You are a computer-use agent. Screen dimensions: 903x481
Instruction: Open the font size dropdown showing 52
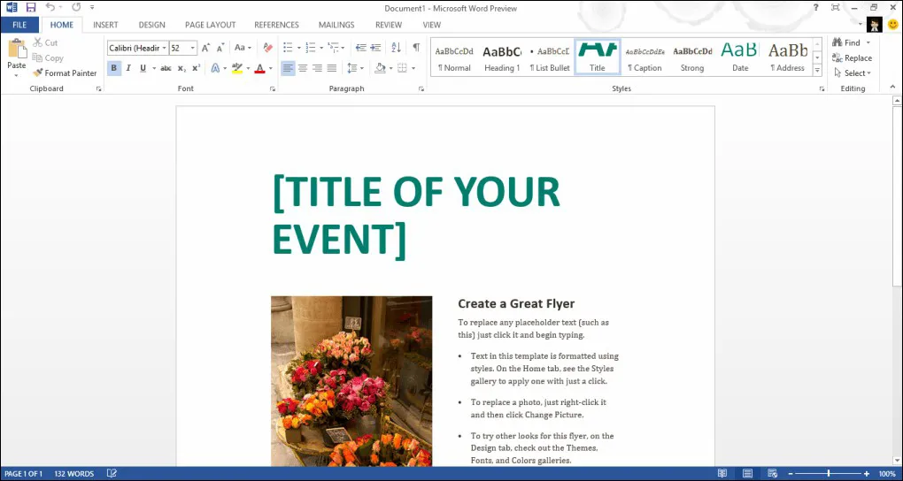193,48
